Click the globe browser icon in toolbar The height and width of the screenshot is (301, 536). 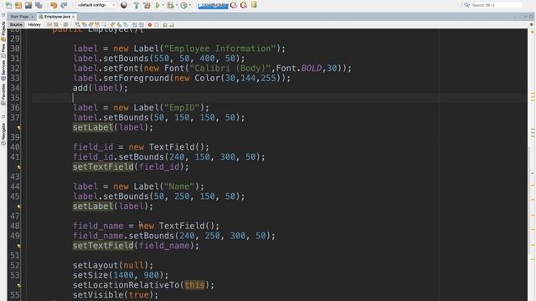click(124, 5)
